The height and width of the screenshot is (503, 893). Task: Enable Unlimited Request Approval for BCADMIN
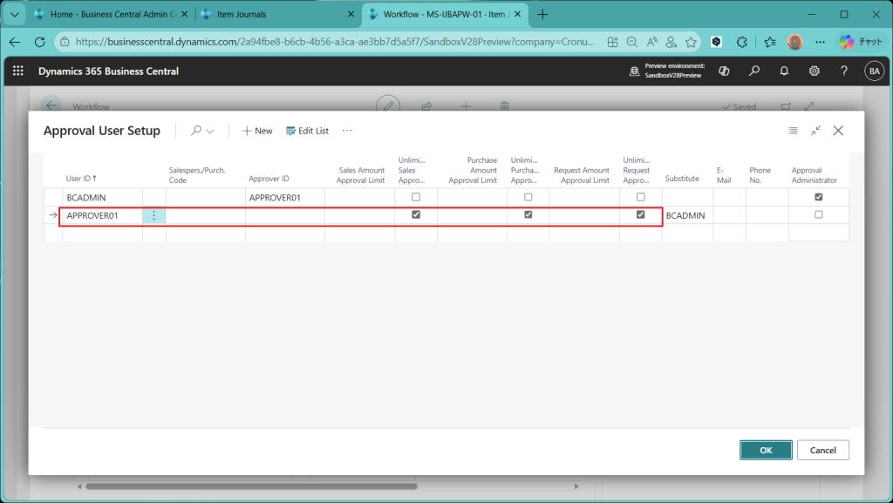[x=641, y=197]
